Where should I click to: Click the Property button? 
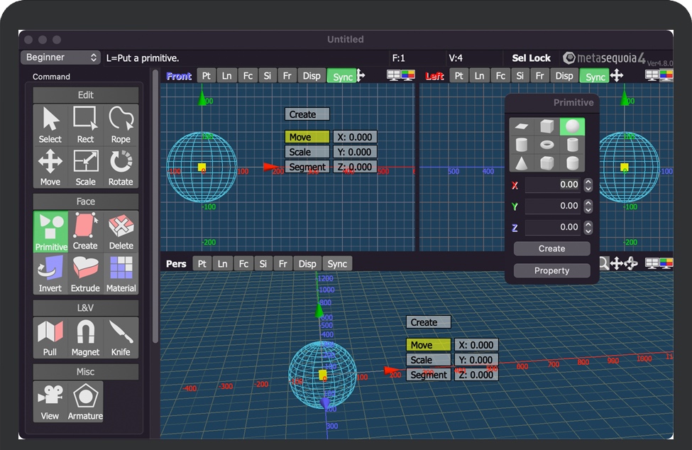click(551, 270)
